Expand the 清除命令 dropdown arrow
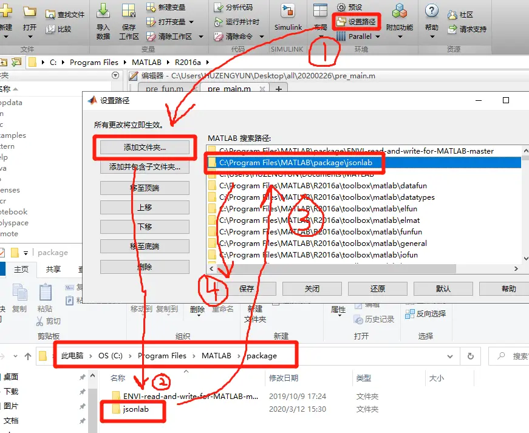529x433 pixels. [262, 36]
